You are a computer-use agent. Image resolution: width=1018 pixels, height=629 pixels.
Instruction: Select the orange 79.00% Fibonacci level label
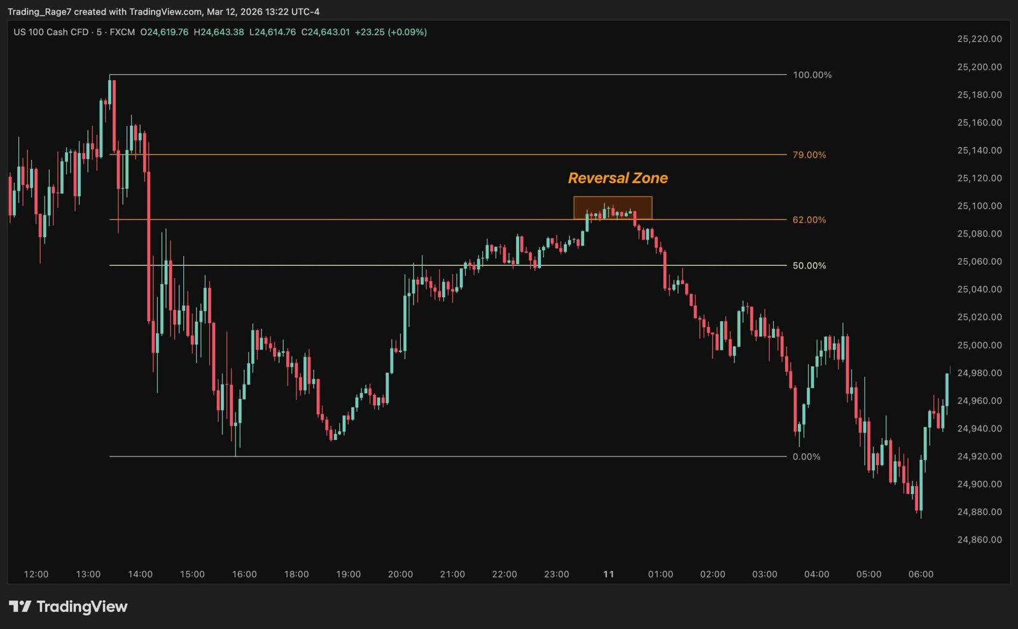[x=809, y=154]
